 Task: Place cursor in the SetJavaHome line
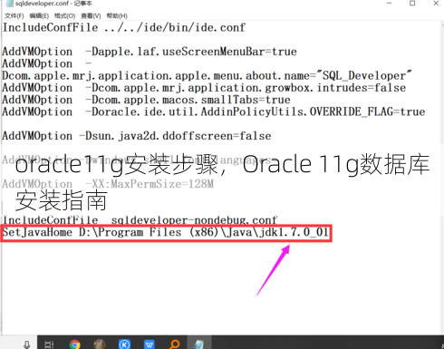click(x=166, y=232)
